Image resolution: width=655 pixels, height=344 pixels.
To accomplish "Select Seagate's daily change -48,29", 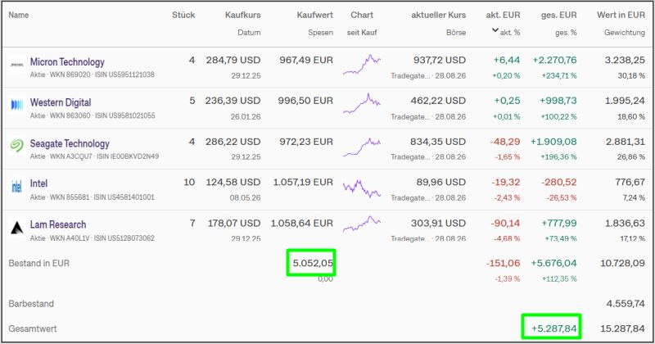I will click(505, 142).
